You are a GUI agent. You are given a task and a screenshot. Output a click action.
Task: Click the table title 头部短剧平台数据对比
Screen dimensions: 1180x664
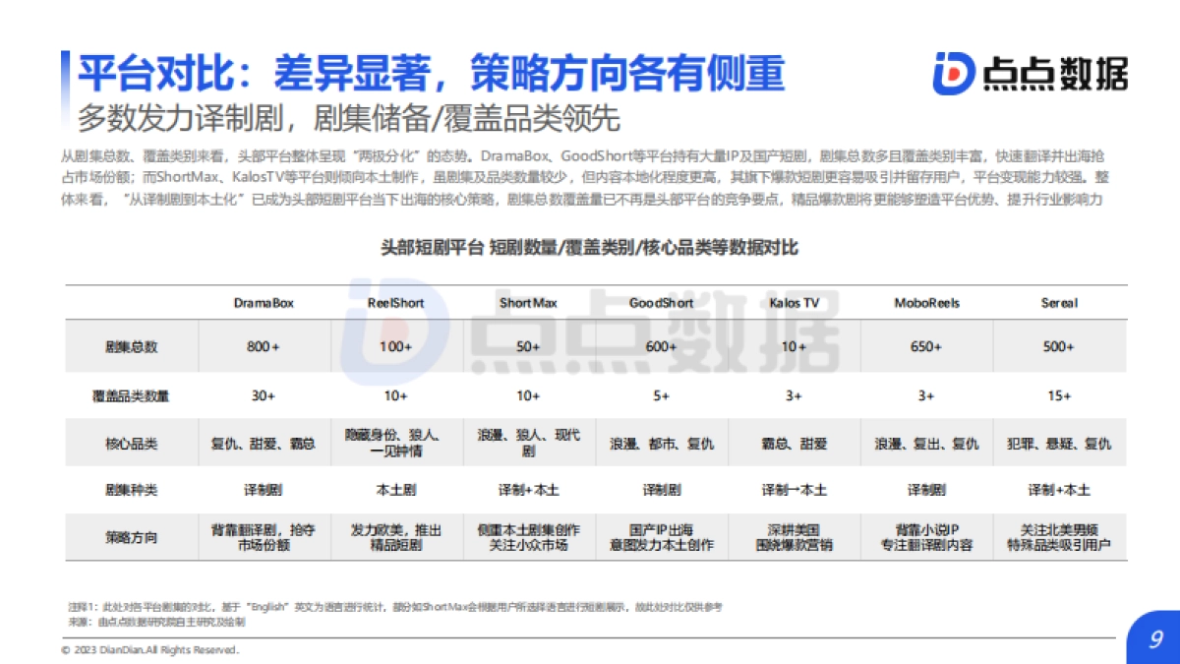[590, 249]
